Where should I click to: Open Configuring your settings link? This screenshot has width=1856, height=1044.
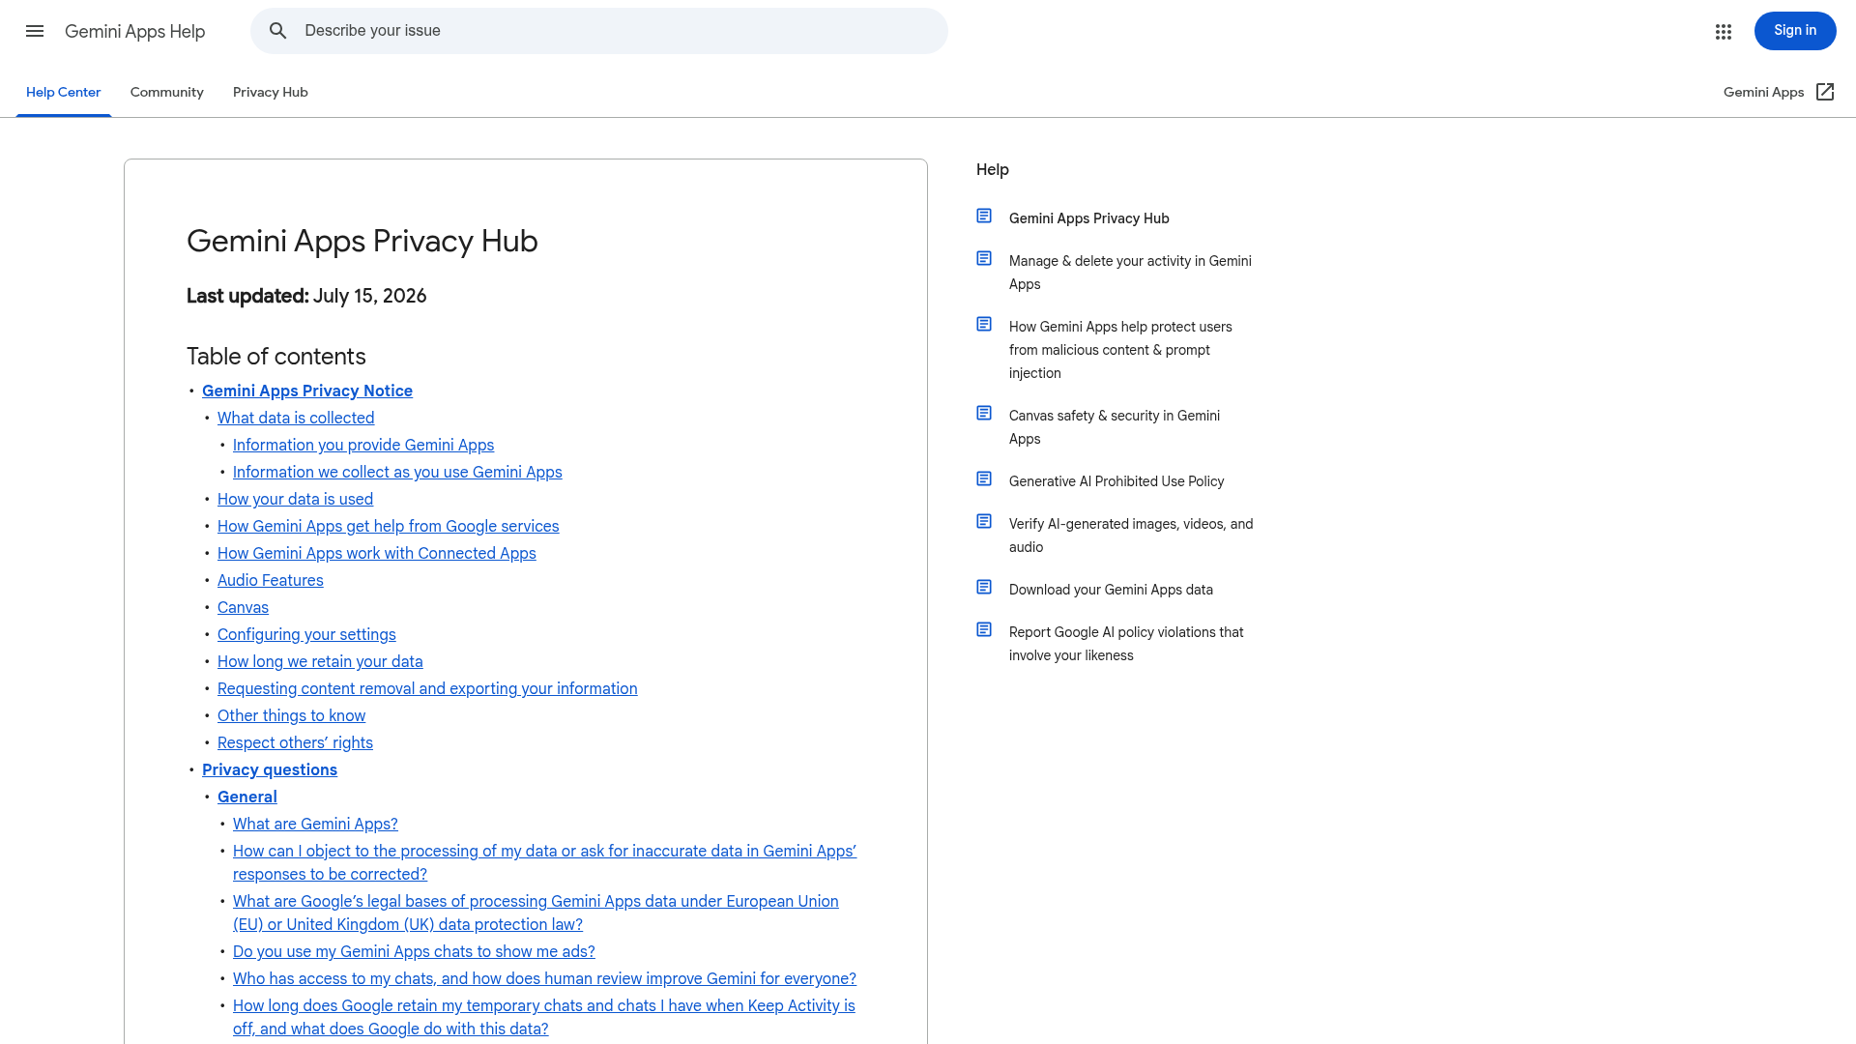pos(306,634)
